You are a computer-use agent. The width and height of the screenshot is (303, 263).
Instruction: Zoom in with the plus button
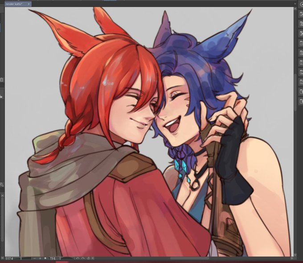pyautogui.click(x=40, y=259)
